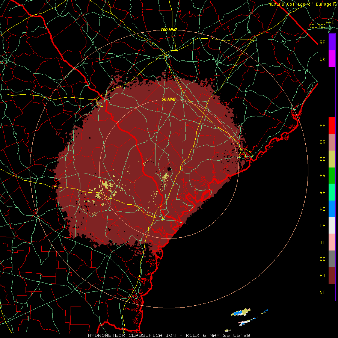Select the "HA" legend label

coord(322,126)
